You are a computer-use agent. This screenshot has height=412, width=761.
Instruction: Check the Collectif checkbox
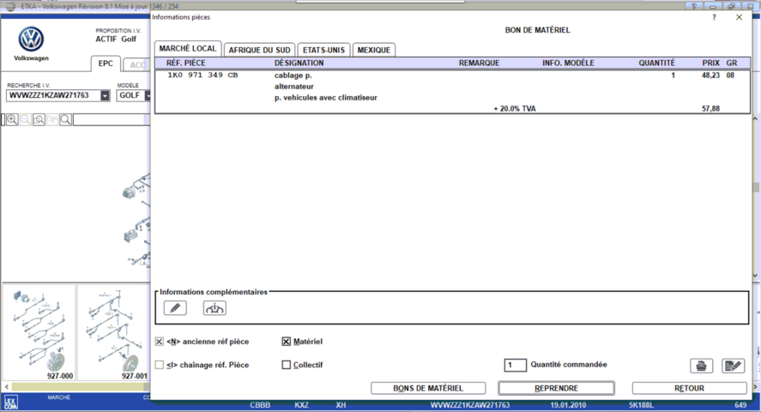[287, 365]
